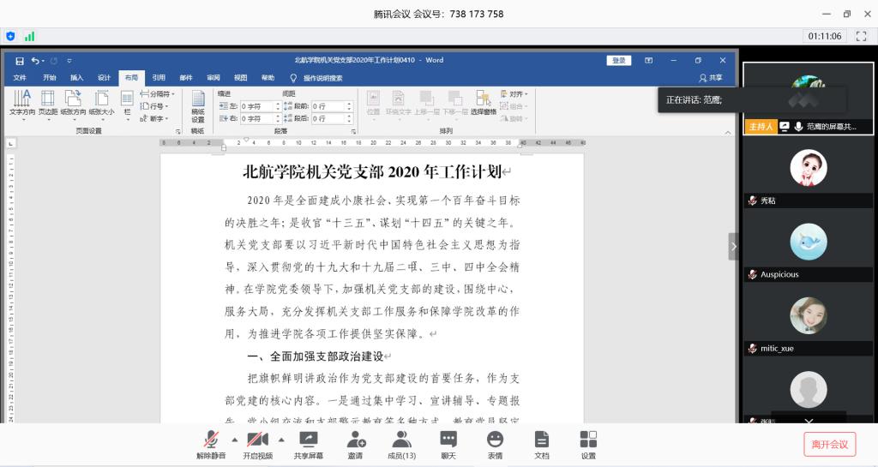Screen dimensions: 878x467
Task: Open the Chat (聊天) panel
Action: pyautogui.click(x=448, y=440)
